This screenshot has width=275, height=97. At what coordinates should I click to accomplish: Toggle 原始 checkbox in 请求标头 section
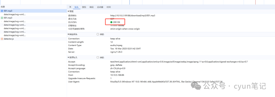[x=98, y=57]
